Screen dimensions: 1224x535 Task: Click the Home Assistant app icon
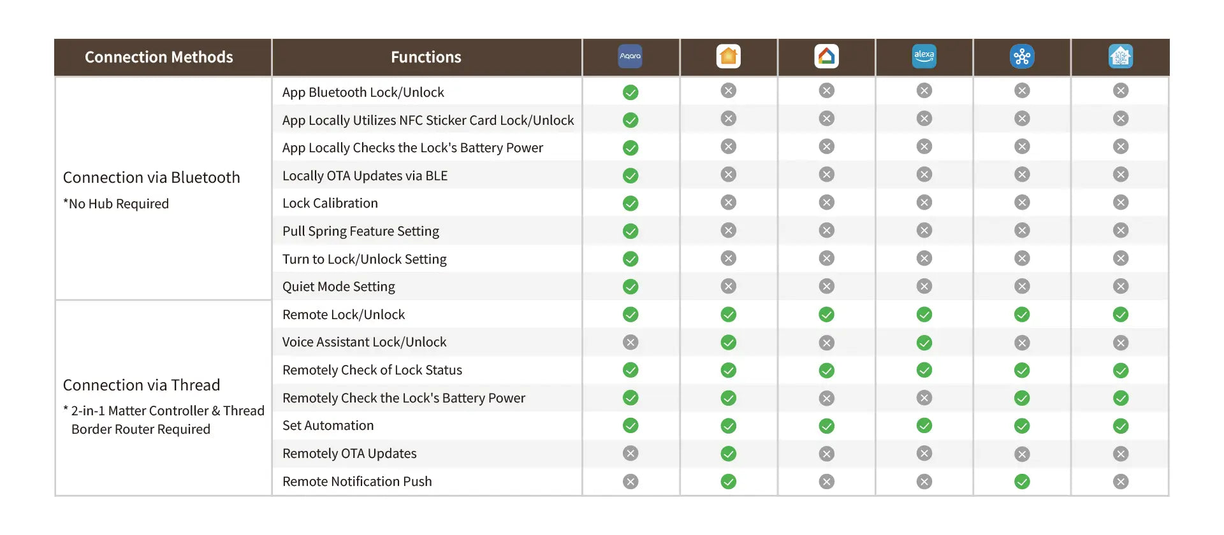(x=1120, y=57)
